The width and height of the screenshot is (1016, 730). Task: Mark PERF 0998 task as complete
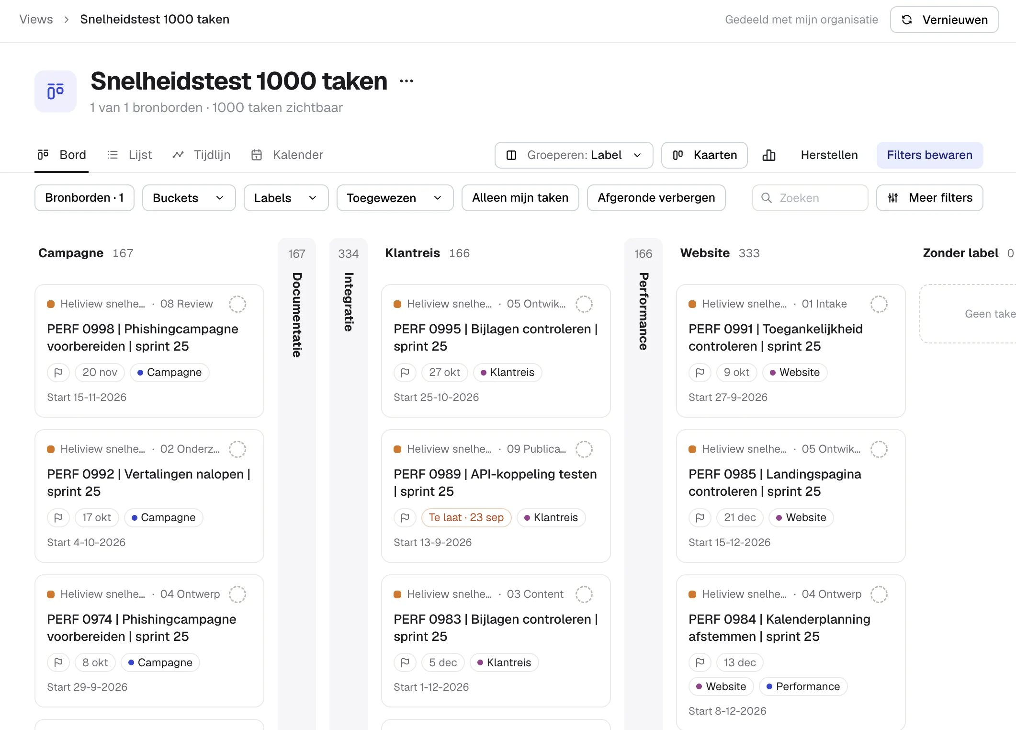(237, 304)
